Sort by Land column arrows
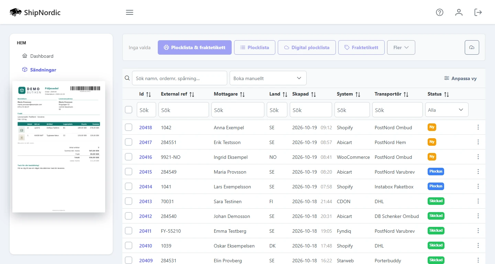Image resolution: width=495 pixels, height=264 pixels. (x=285, y=94)
